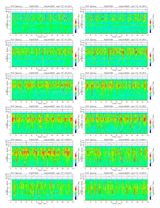Click the color bar of the 11:50:0 panel
The image size is (160, 208).
tap(151, 192)
